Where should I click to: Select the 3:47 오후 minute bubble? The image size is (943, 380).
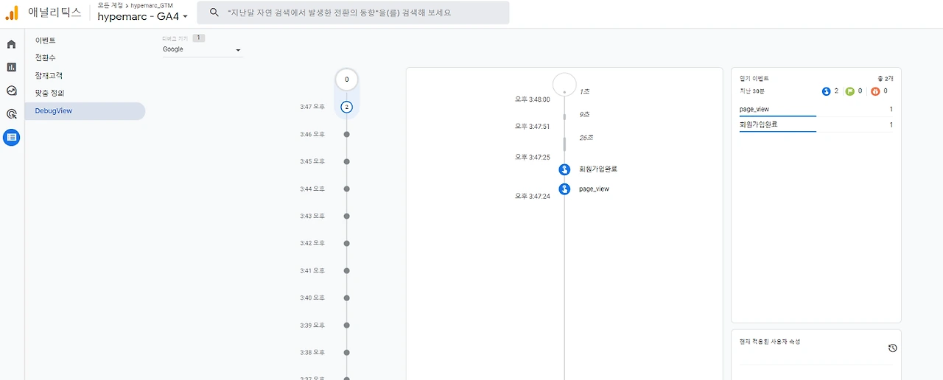click(x=347, y=107)
